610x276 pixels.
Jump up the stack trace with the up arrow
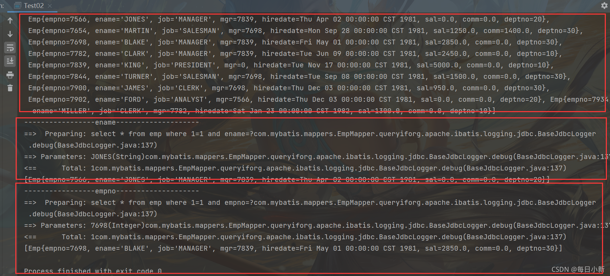(x=10, y=20)
